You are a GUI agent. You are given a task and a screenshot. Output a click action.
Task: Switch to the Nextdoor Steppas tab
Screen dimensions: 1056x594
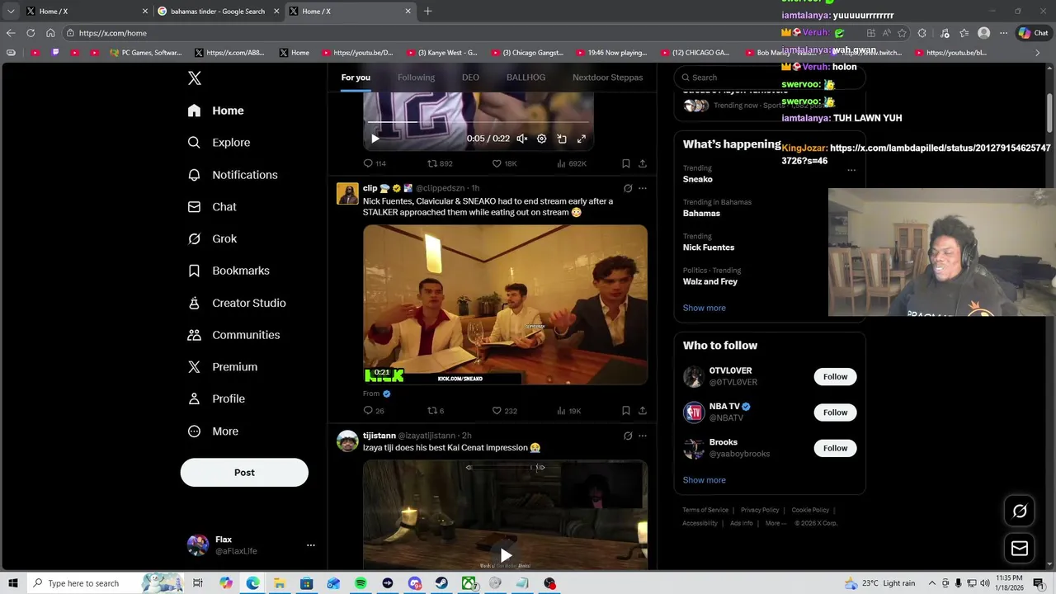click(x=607, y=78)
